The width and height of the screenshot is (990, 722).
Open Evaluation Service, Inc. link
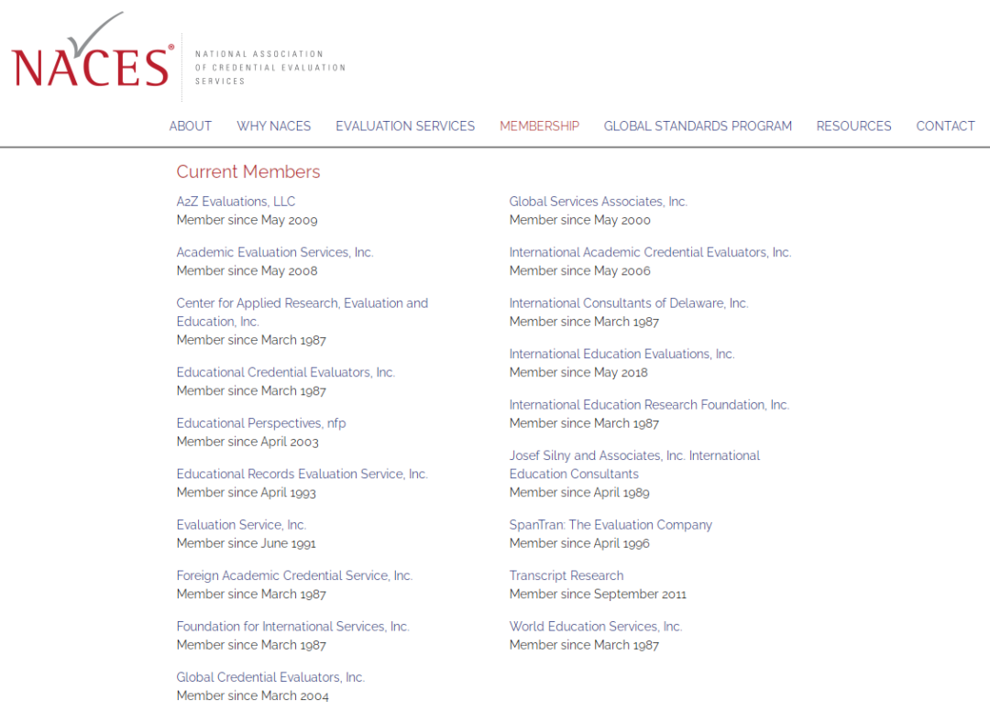[x=241, y=525]
